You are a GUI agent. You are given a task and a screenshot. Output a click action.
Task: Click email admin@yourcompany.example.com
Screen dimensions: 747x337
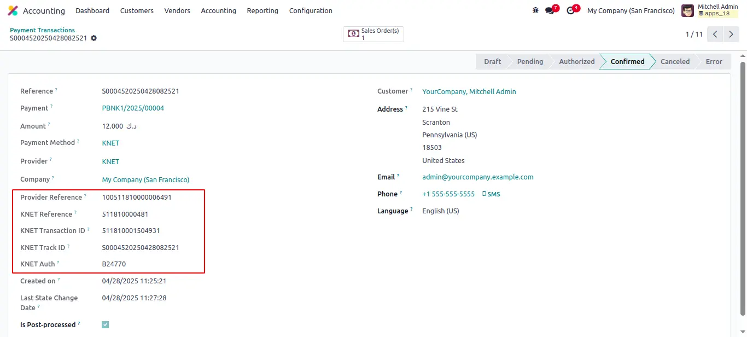click(478, 177)
